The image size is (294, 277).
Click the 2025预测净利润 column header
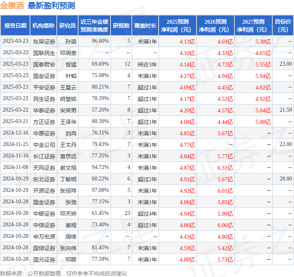pyautogui.click(x=177, y=26)
